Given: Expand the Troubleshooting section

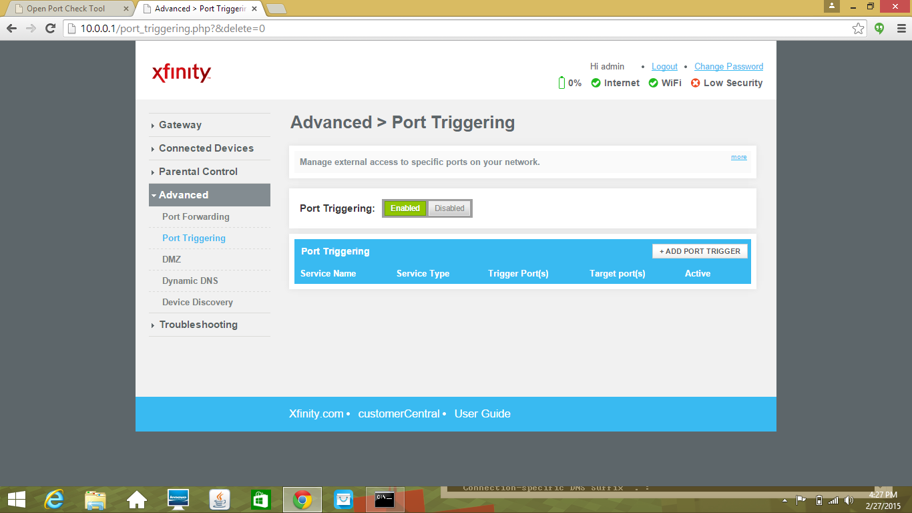Looking at the screenshot, I should [x=198, y=325].
